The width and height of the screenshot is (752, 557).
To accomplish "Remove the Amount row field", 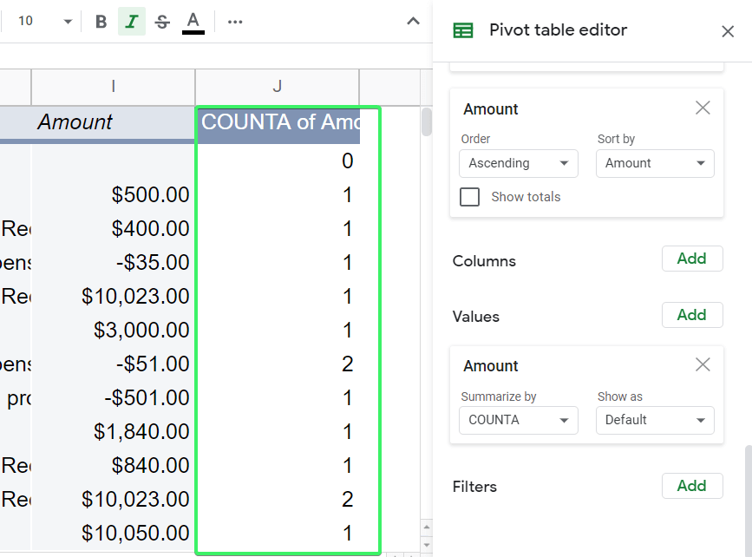I will pyautogui.click(x=703, y=108).
